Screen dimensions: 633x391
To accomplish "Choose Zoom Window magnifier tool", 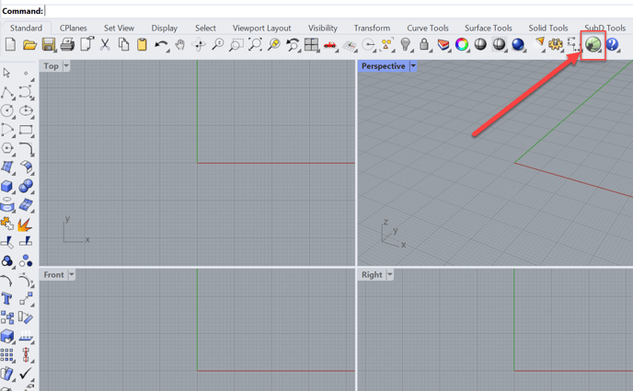I will (236, 44).
